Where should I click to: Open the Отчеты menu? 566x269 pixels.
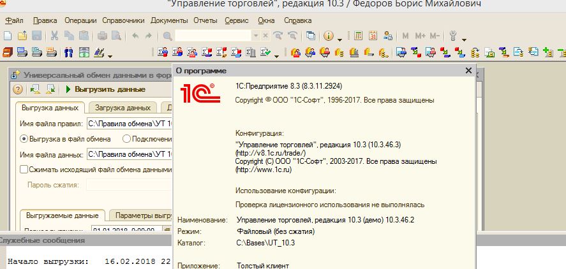tap(205, 20)
